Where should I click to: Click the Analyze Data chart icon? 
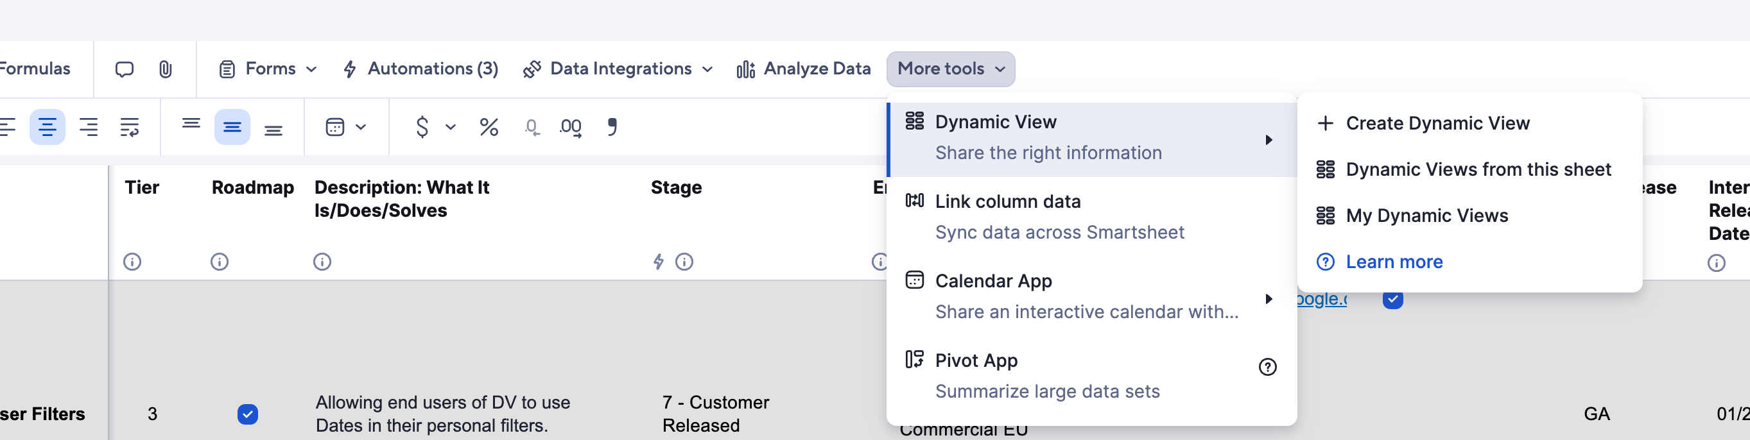point(745,69)
